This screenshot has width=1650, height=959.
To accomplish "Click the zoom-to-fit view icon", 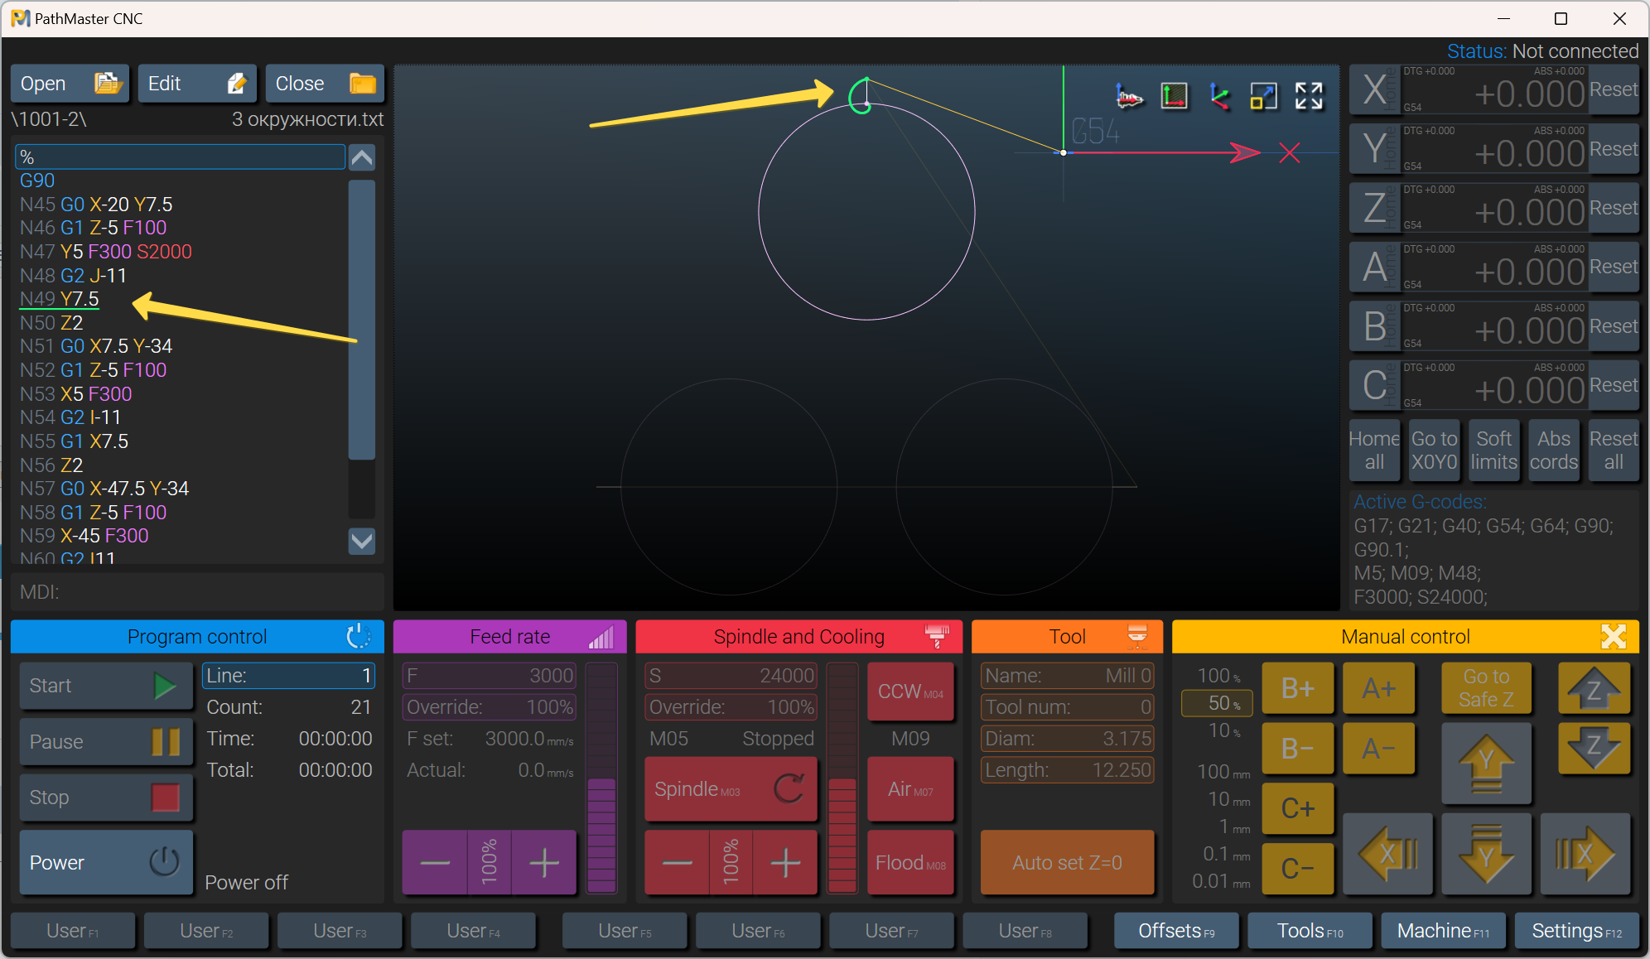I will click(1264, 97).
